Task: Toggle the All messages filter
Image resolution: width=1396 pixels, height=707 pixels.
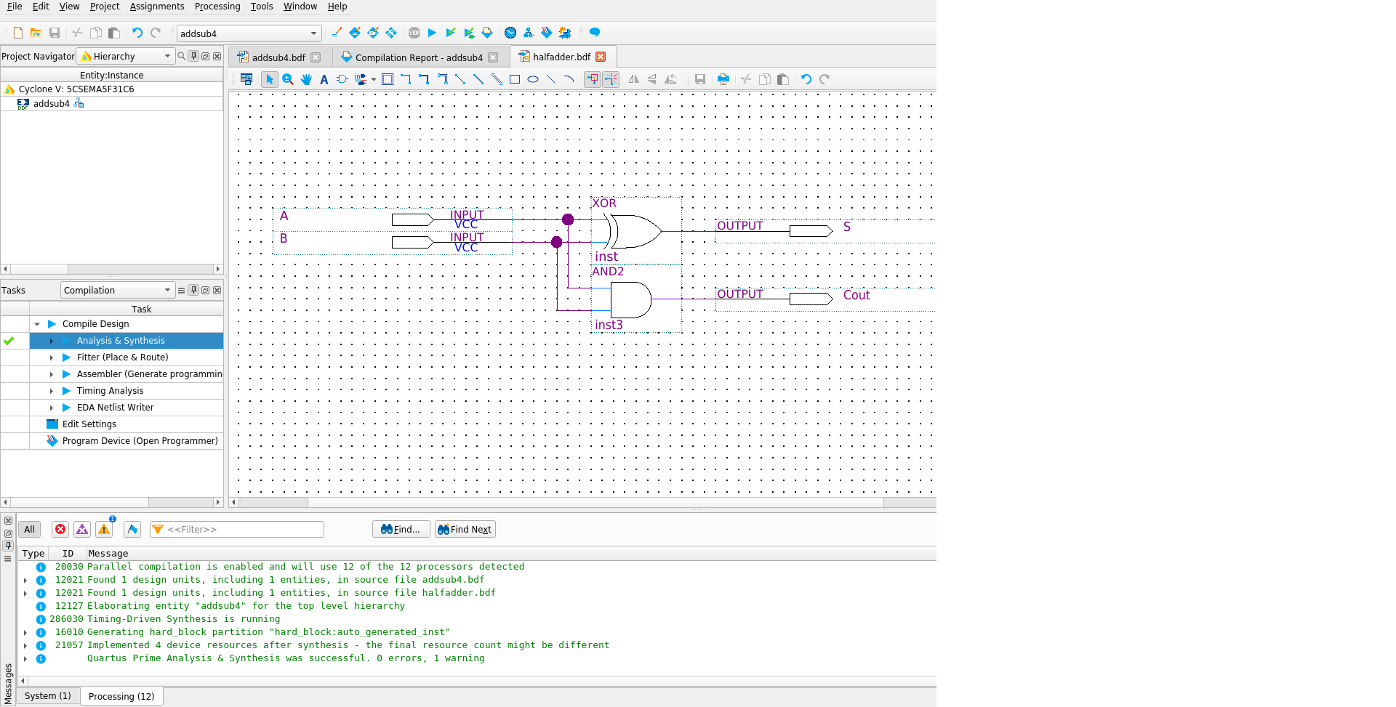Action: (x=29, y=529)
